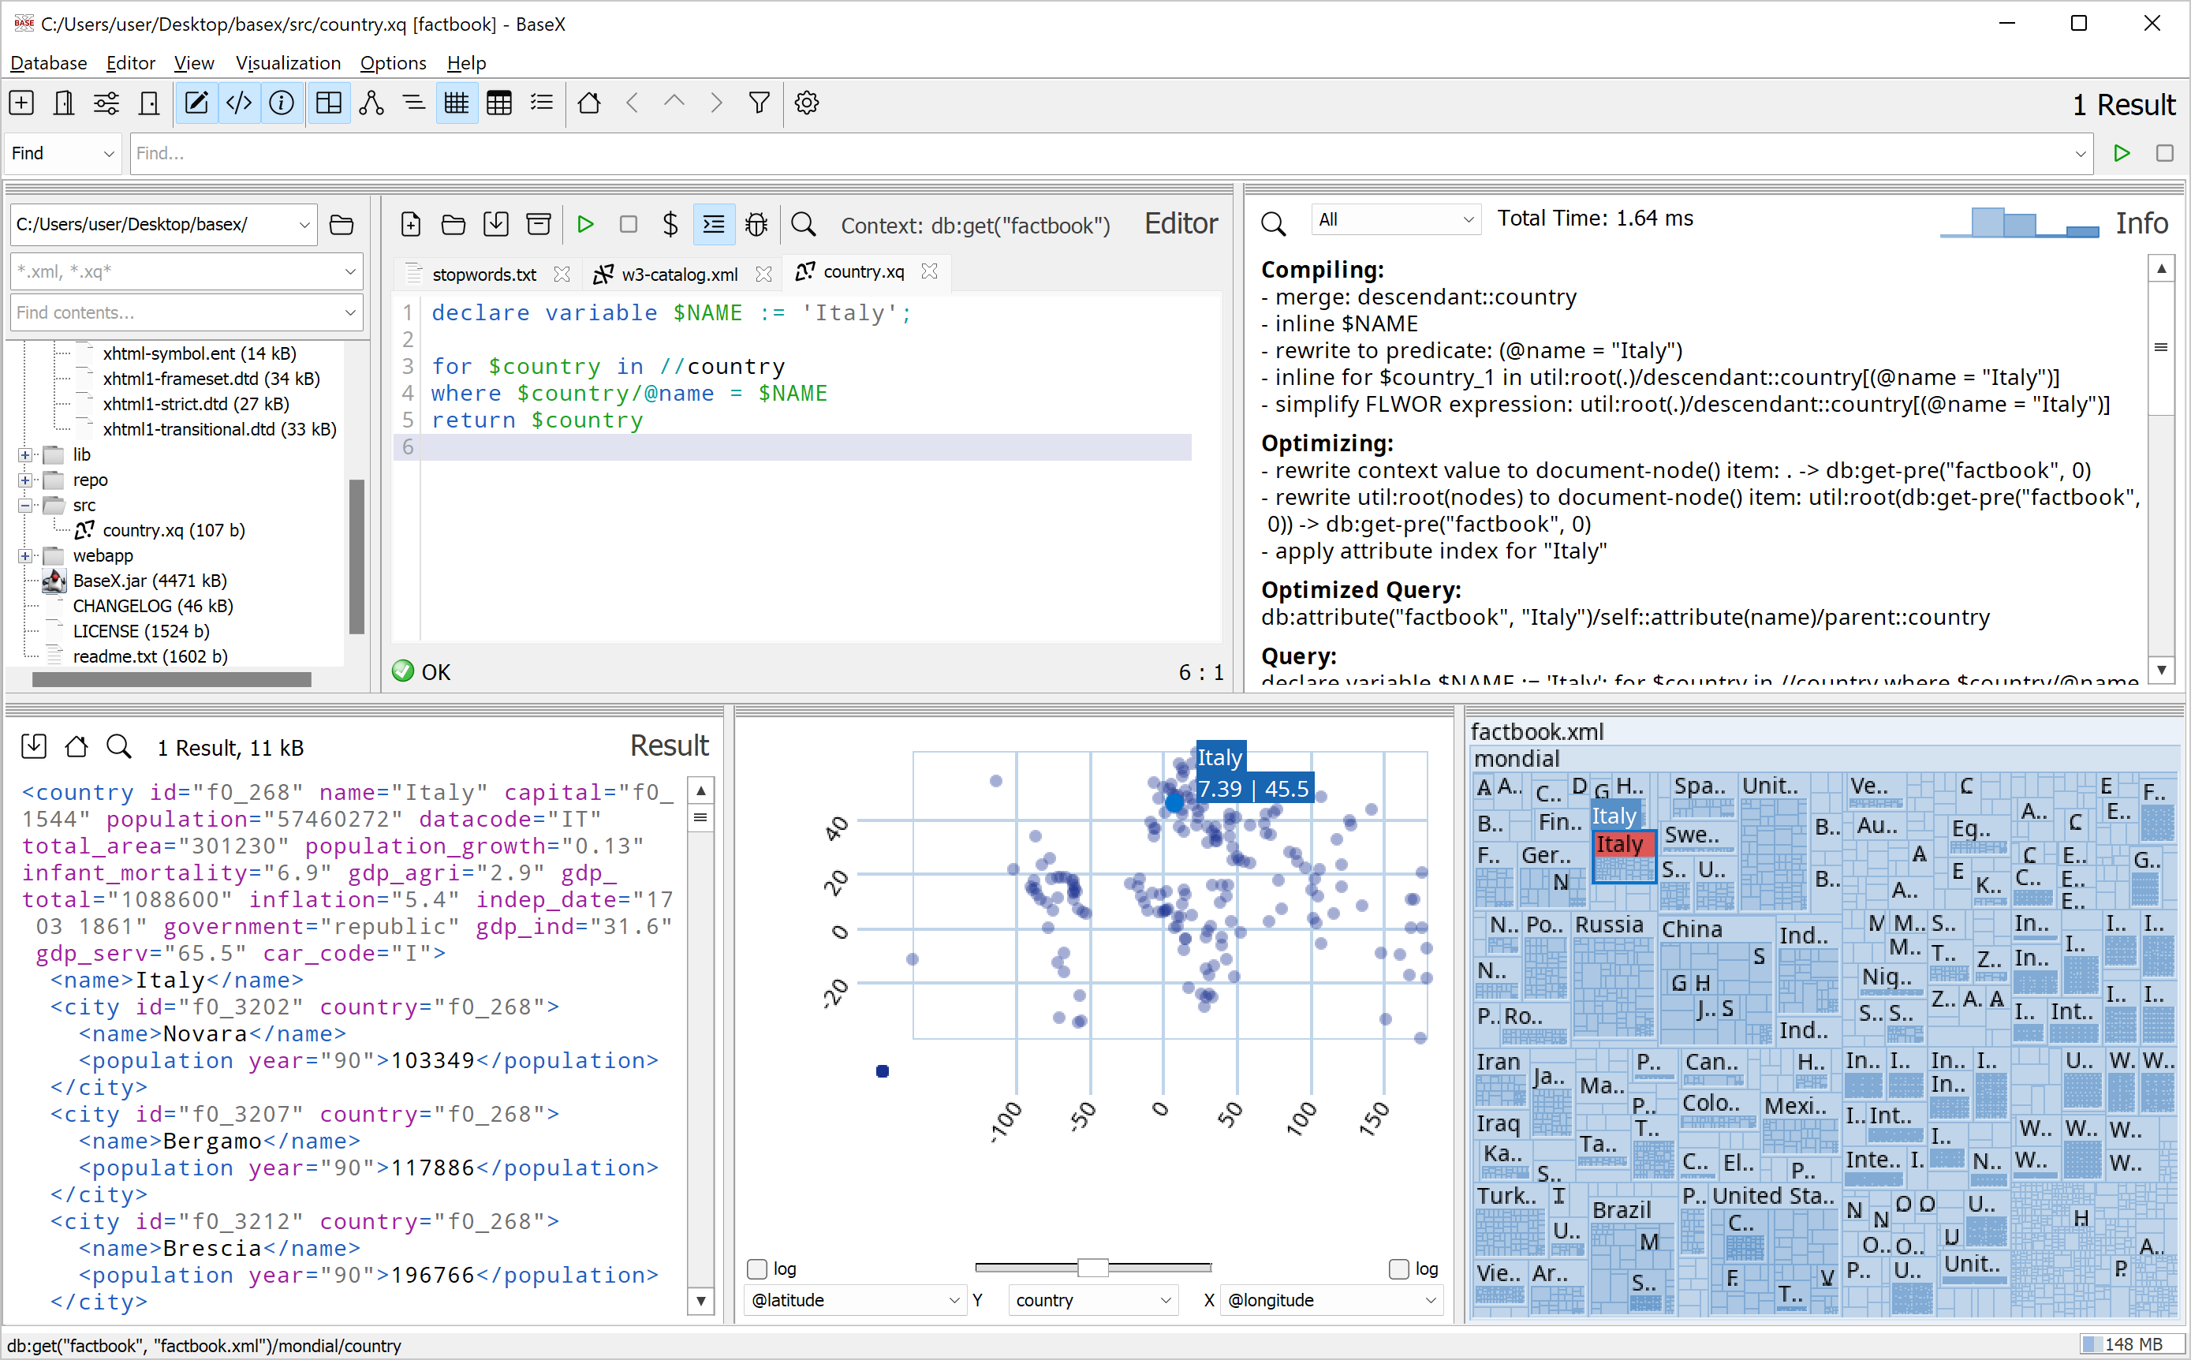The width and height of the screenshot is (2191, 1360).
Task: Click the Find input field
Action: 1110,153
